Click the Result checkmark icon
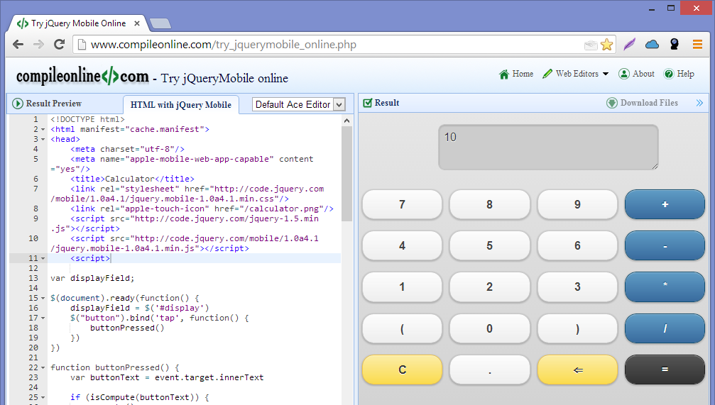Viewport: 715px width, 405px height. tap(368, 103)
